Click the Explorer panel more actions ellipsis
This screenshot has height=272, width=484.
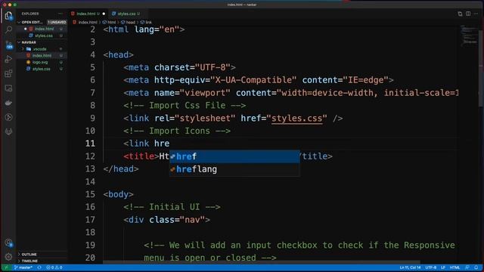pos(60,14)
